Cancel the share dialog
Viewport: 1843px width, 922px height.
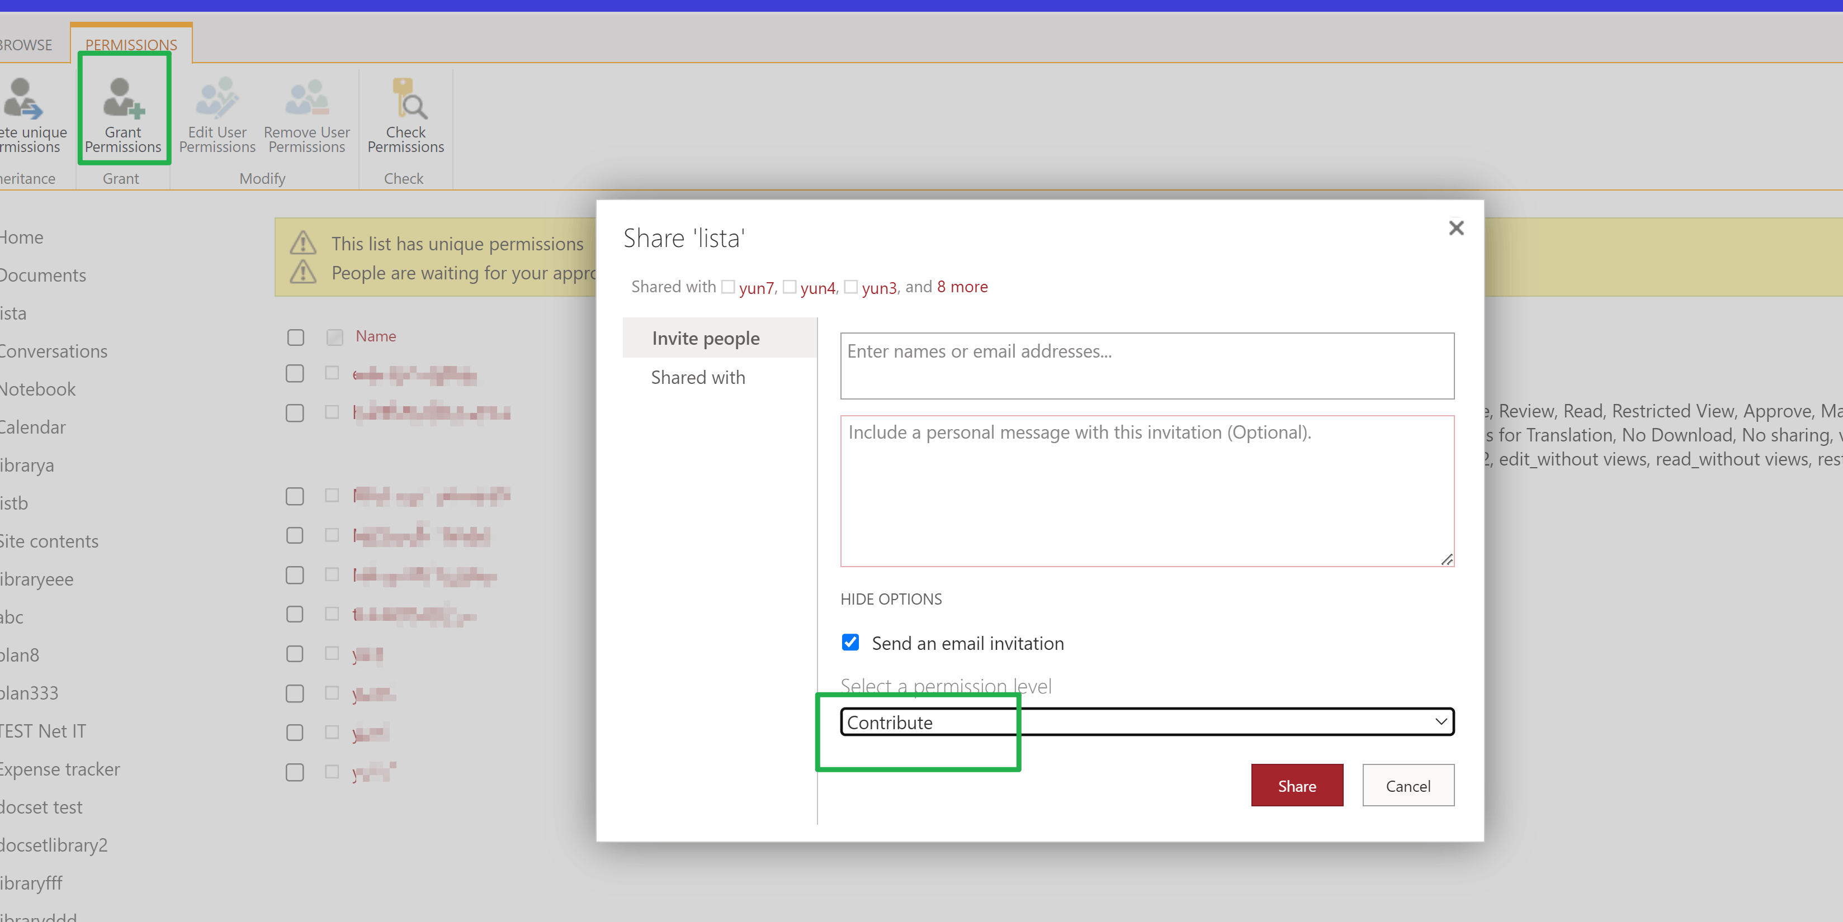[x=1408, y=786]
